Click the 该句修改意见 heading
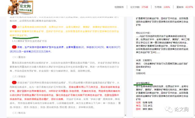The image size is (195, 118). 143,83
